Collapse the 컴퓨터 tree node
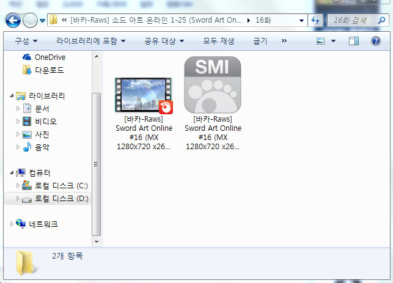The height and width of the screenshot is (283, 393). coord(12,172)
